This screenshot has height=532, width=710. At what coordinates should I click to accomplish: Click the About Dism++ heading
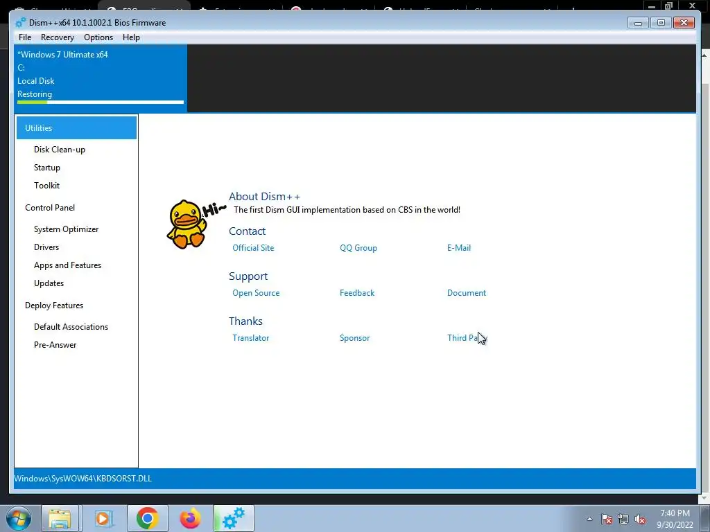(264, 196)
